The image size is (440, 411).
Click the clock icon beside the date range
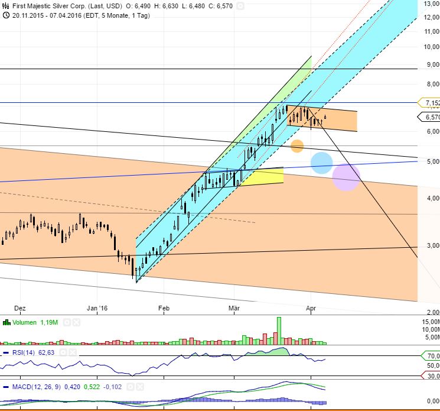point(6,15)
